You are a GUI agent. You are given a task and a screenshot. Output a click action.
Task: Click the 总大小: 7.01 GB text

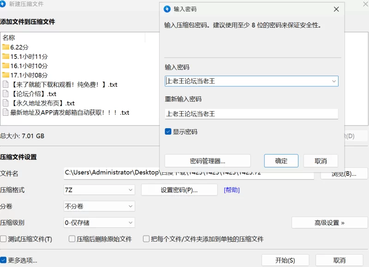pos(22,136)
